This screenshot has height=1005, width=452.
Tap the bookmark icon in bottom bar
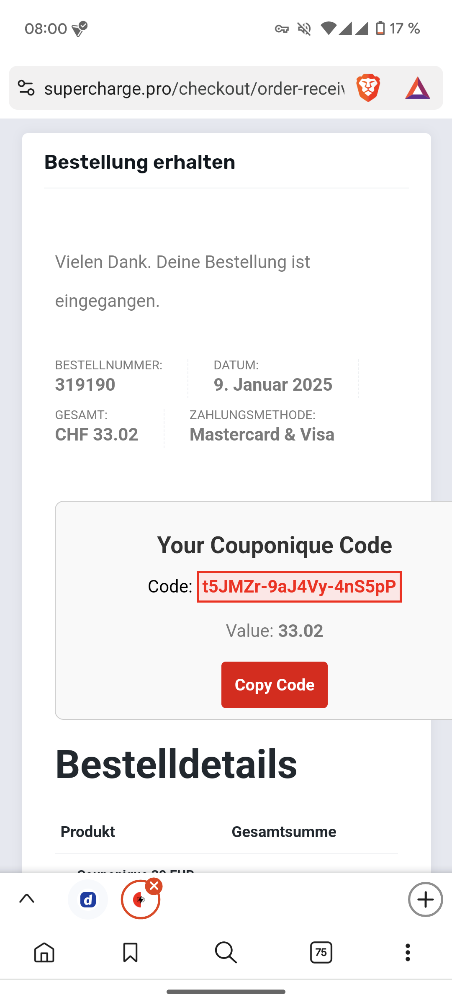[x=130, y=953]
